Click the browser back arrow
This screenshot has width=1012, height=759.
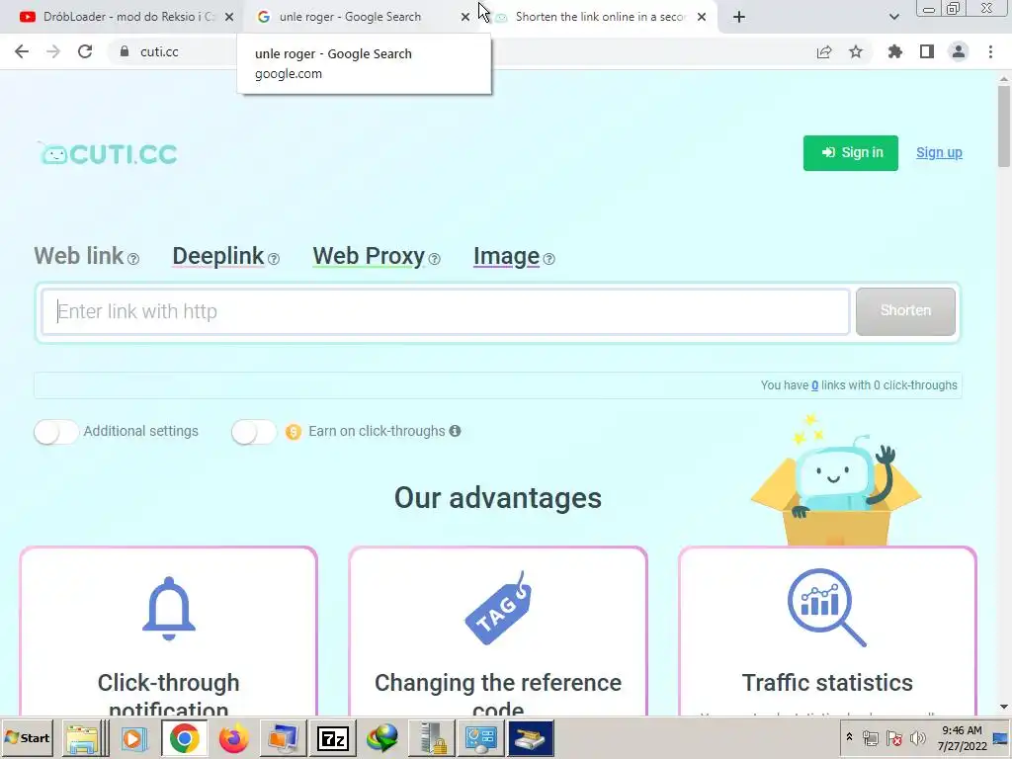pos(22,51)
